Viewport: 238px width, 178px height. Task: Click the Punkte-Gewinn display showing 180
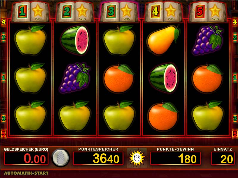pyautogui.click(x=175, y=158)
